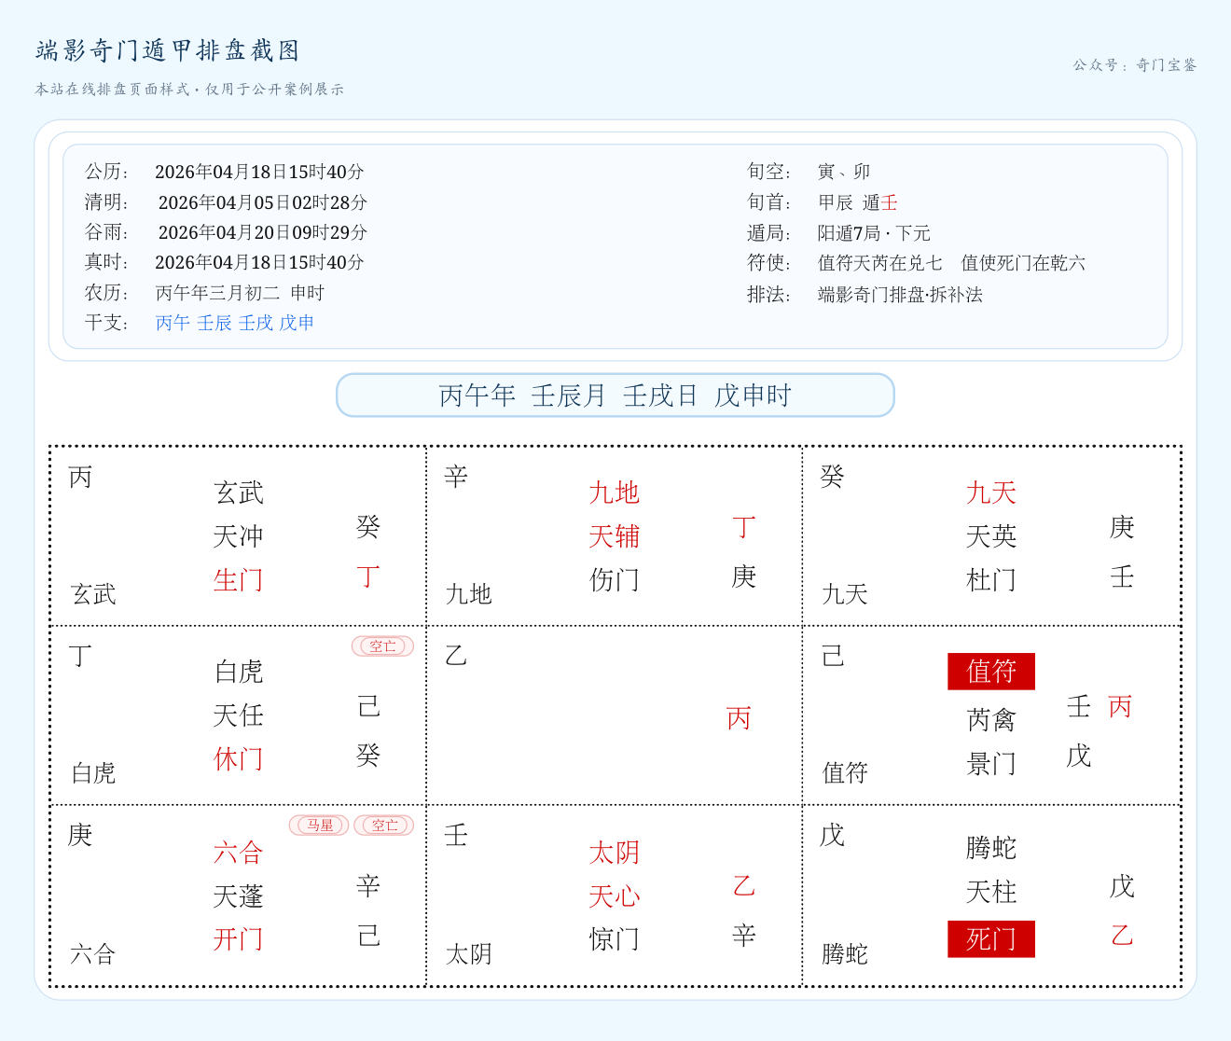Click the text 值使死门在乾六
1231x1041 pixels.
coord(1023,263)
